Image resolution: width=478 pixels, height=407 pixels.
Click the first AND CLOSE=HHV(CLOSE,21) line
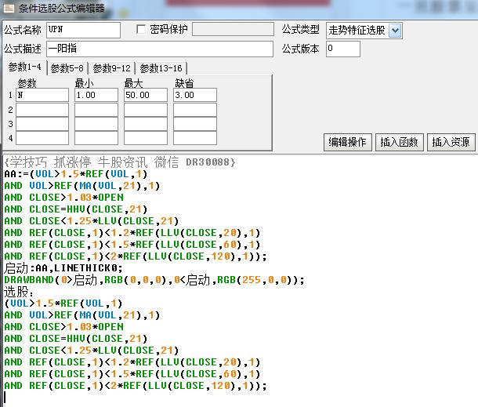pyautogui.click(x=76, y=209)
